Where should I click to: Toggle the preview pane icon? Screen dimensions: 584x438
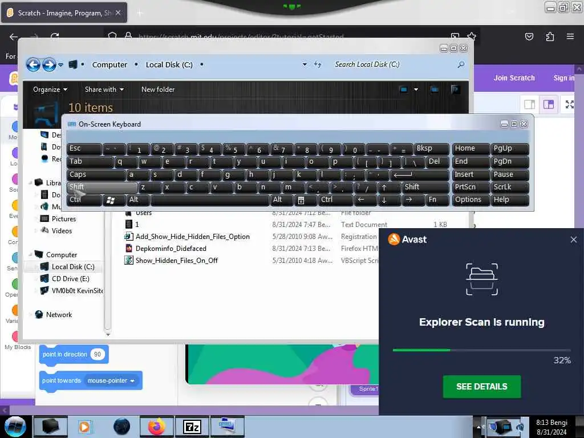point(434,90)
